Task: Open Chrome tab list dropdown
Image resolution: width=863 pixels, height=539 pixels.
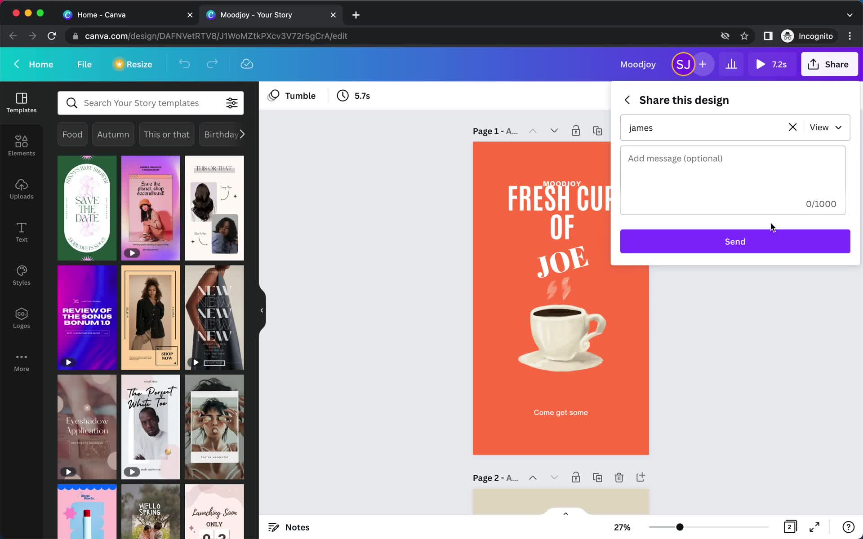Action: 850,15
